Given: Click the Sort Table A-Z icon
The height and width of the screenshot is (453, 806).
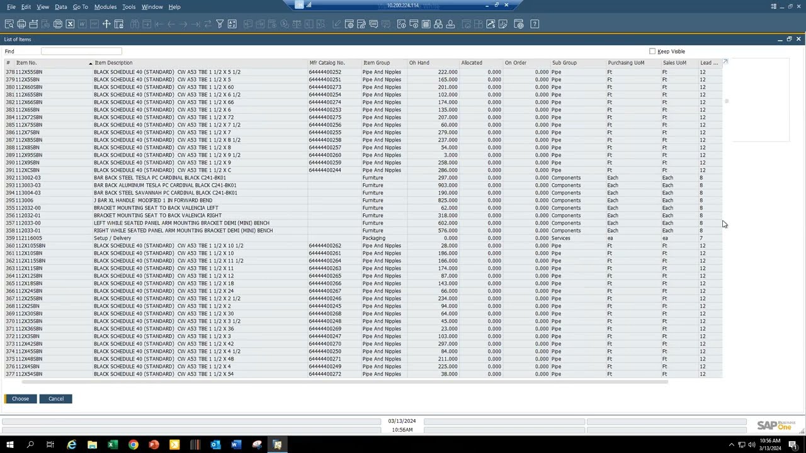Looking at the screenshot, I should (232, 24).
